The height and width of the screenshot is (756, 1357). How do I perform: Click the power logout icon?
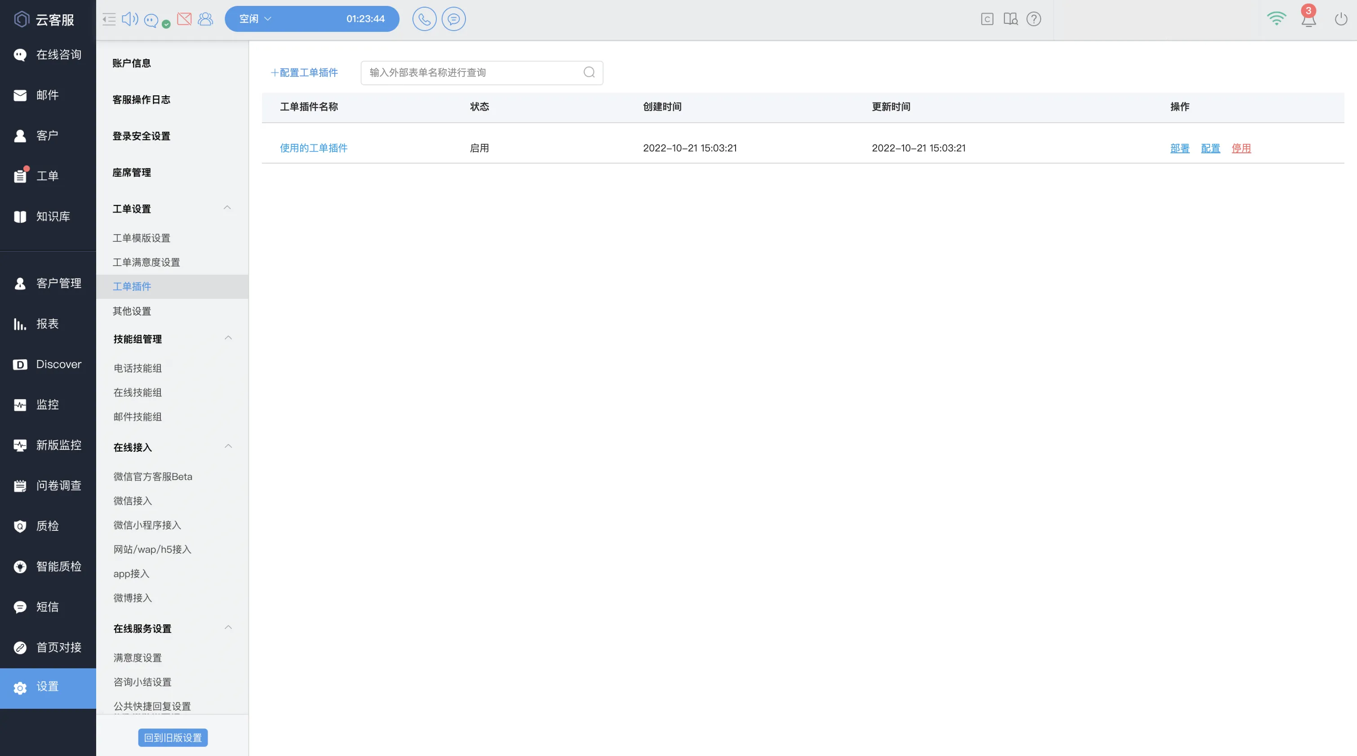[1341, 19]
